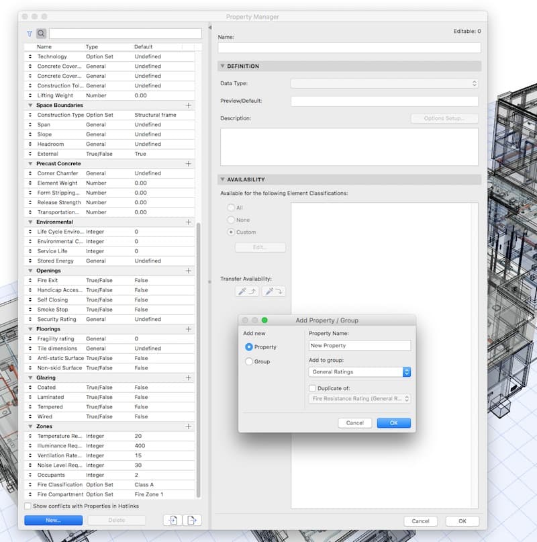Click the property list vertical scrollbar

(x=198, y=359)
